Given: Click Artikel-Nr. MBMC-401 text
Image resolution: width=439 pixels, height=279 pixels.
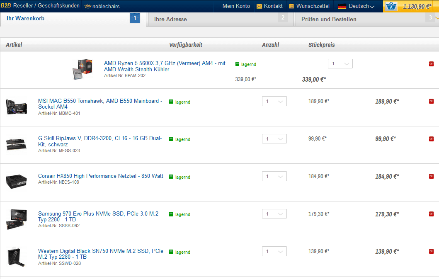Looking at the screenshot, I should (59, 114).
